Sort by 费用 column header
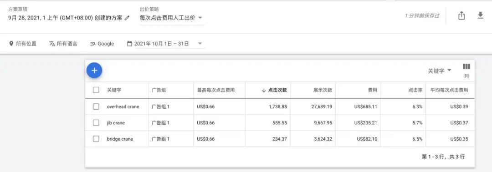The height and width of the screenshot is (172, 492). pyautogui.click(x=373, y=90)
